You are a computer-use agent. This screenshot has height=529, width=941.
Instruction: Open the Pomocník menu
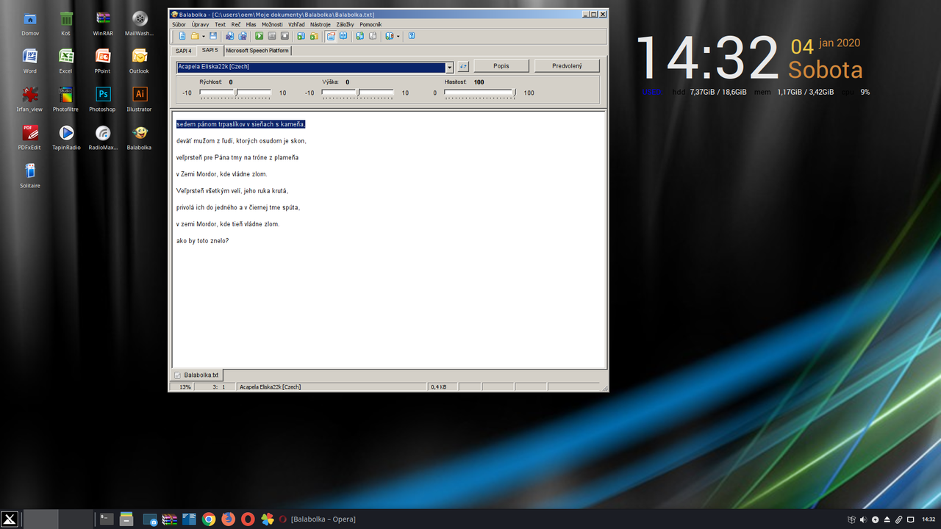pos(371,24)
